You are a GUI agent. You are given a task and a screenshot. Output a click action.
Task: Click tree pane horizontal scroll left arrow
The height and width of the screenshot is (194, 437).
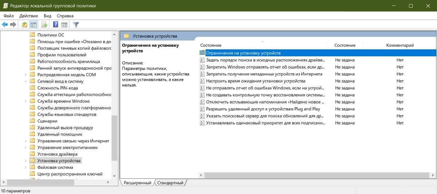click(3, 182)
